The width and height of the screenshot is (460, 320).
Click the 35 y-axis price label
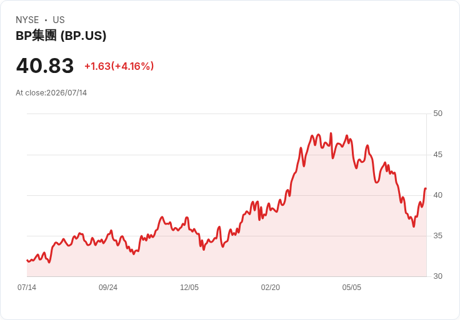(x=437, y=236)
